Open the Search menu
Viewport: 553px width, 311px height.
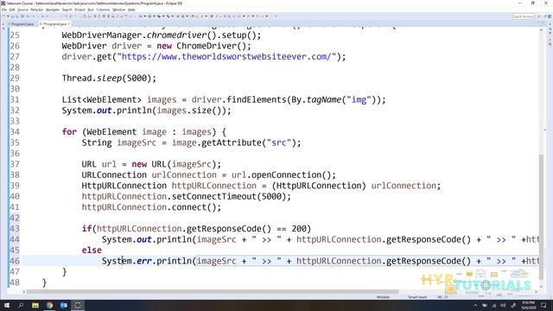[67, 10]
